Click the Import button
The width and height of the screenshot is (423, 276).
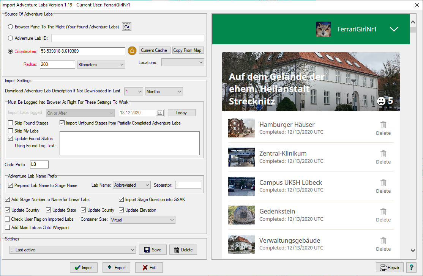click(84, 267)
